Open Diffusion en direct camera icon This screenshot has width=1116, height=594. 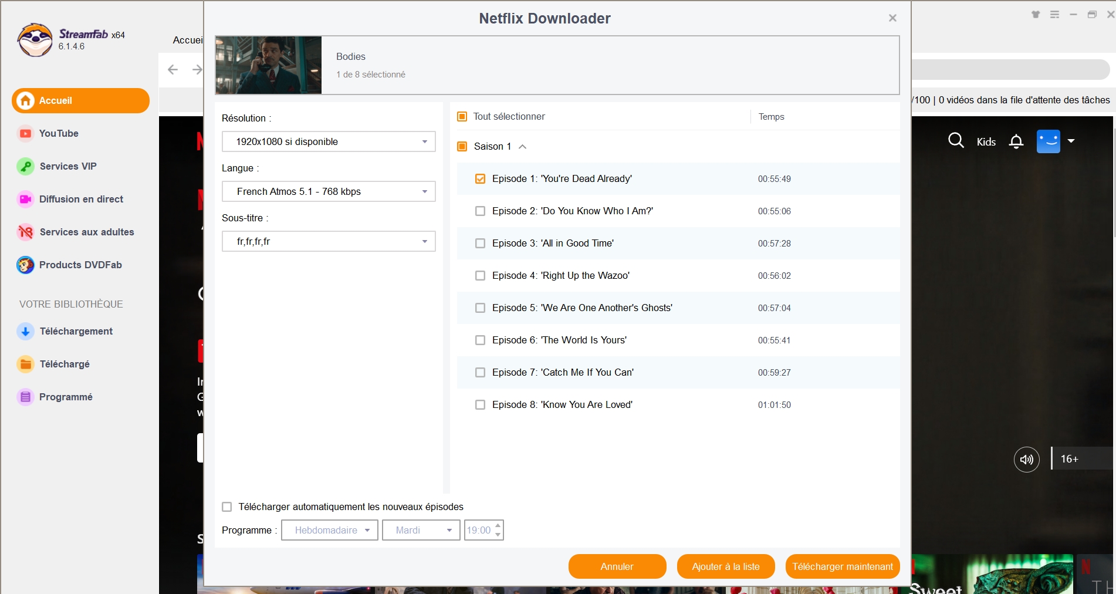point(25,199)
